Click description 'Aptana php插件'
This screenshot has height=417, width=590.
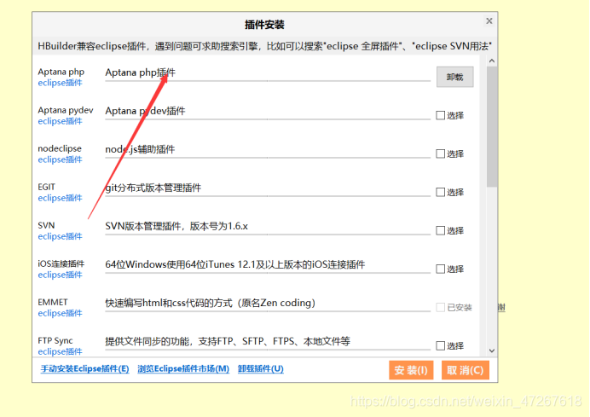point(140,72)
